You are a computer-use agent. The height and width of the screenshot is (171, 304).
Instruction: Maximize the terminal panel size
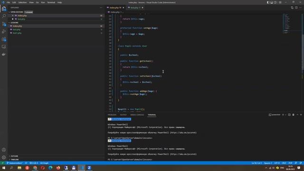coord(297,115)
